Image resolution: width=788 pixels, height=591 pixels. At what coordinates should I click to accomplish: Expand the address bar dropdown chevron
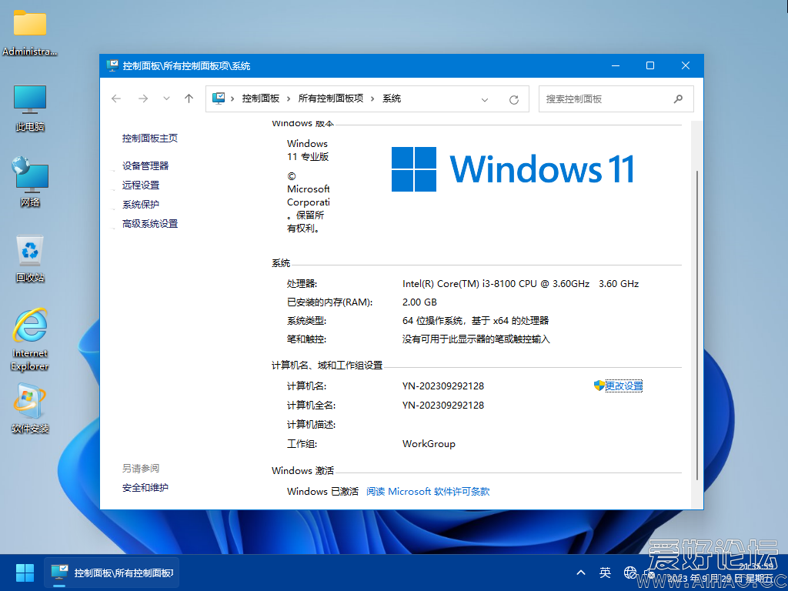(x=485, y=98)
